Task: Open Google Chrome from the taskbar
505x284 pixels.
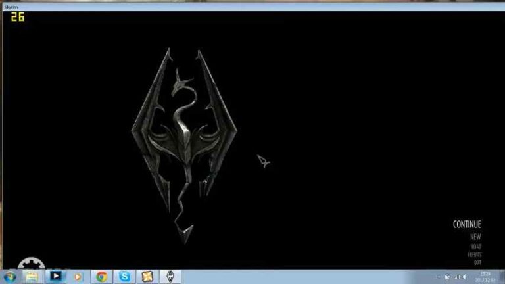Action: point(101,277)
